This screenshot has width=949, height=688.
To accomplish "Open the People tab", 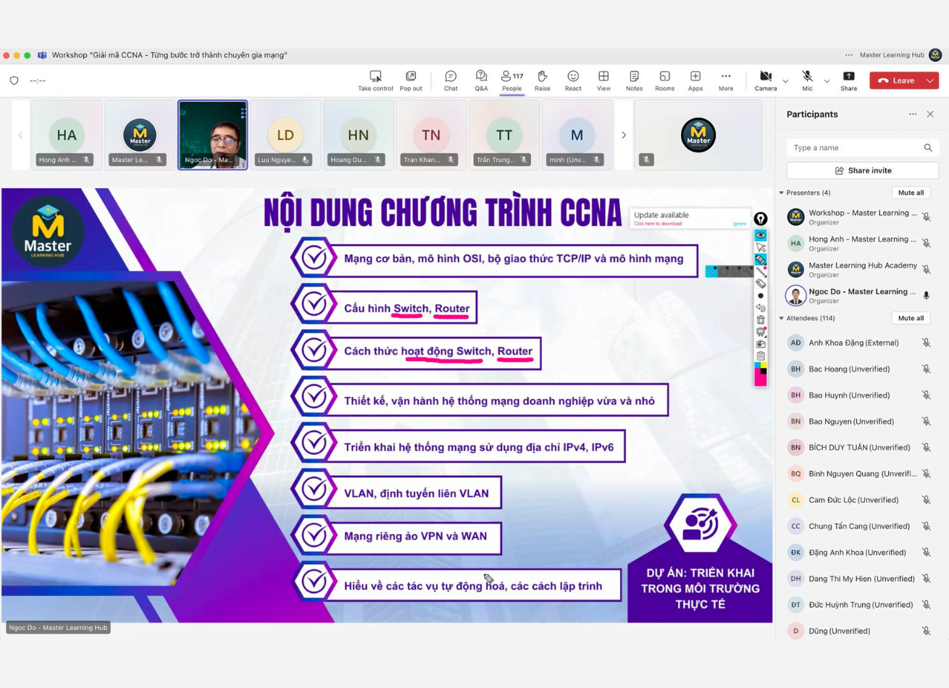I will point(511,80).
